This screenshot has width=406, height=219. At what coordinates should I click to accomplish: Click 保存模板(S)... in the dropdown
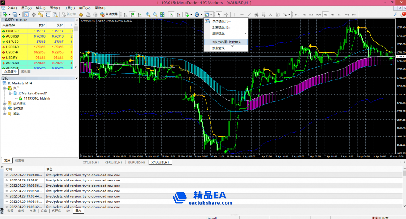click(221, 21)
